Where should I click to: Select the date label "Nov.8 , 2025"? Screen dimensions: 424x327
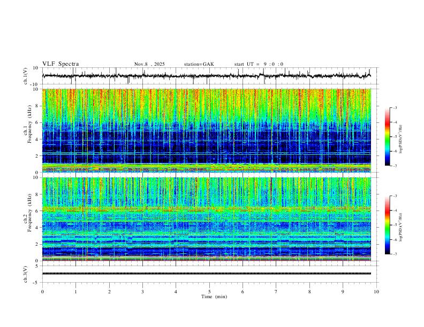(x=149, y=64)
